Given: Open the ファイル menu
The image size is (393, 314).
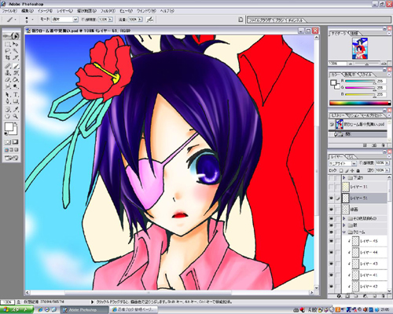Looking at the screenshot, I should pos(9,11).
